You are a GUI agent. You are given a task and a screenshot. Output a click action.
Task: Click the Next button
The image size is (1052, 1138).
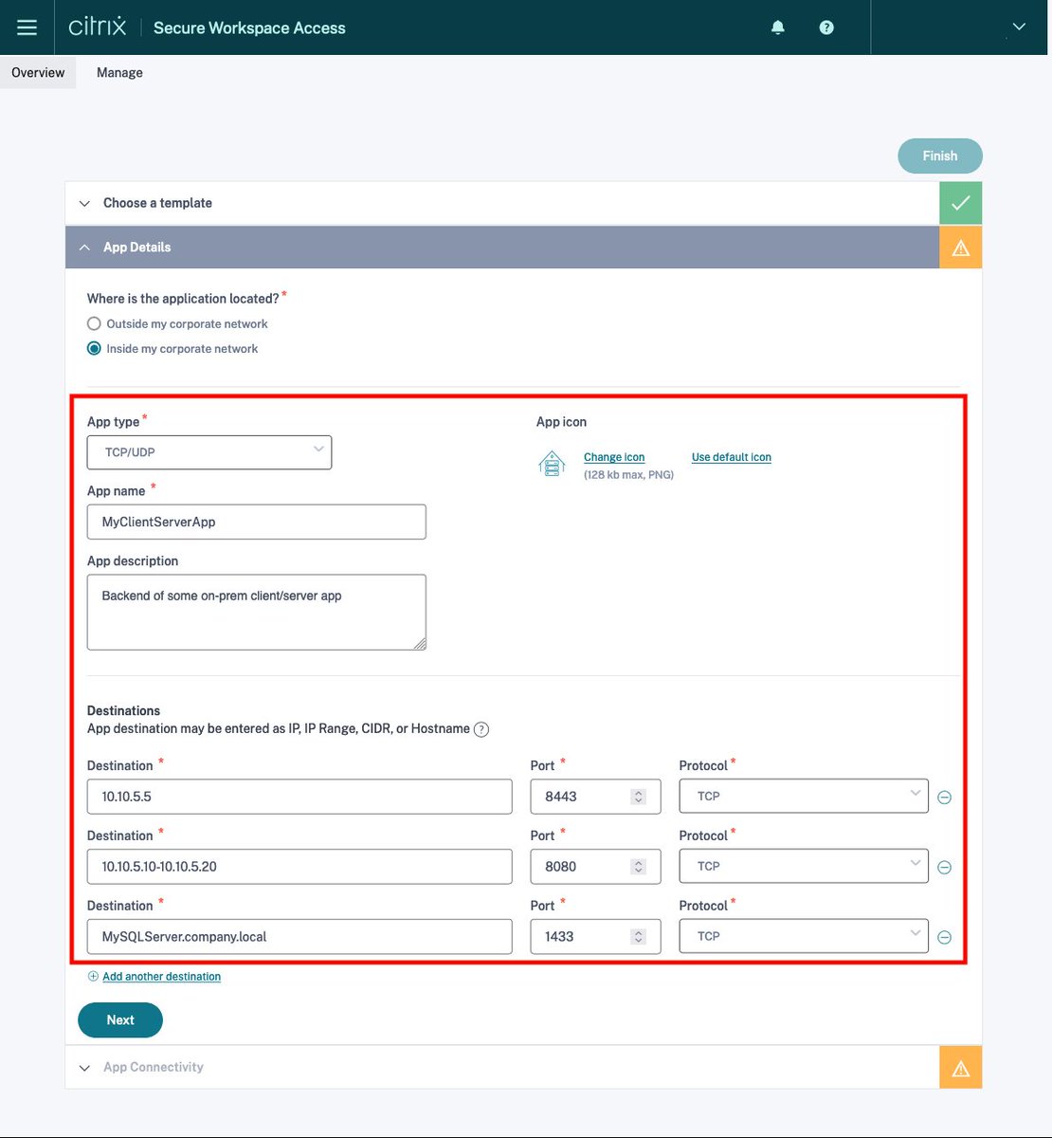tap(120, 1020)
